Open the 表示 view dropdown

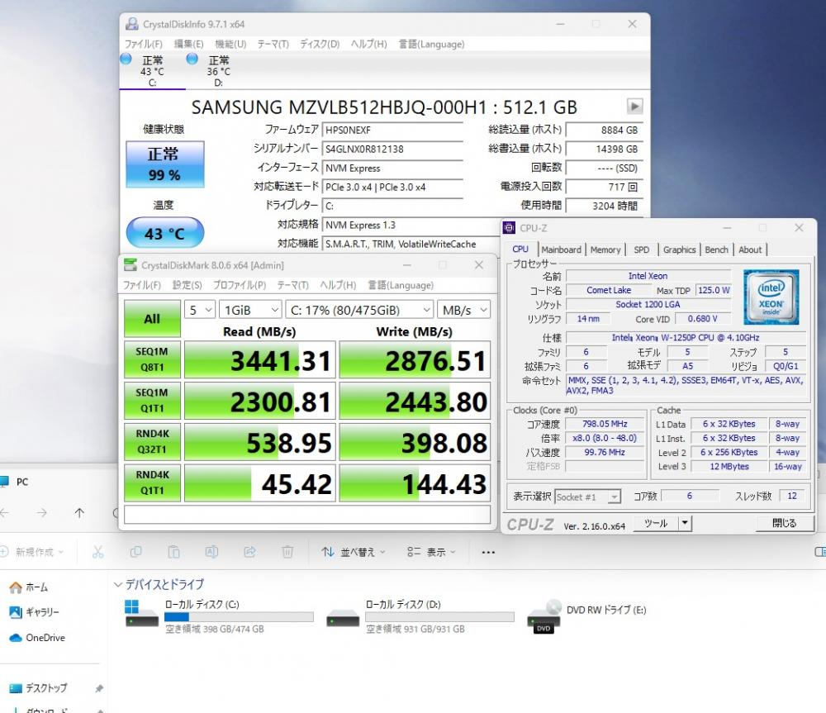(x=431, y=552)
